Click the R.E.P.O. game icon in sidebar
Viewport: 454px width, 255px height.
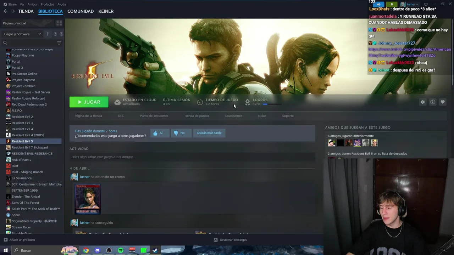click(9, 110)
